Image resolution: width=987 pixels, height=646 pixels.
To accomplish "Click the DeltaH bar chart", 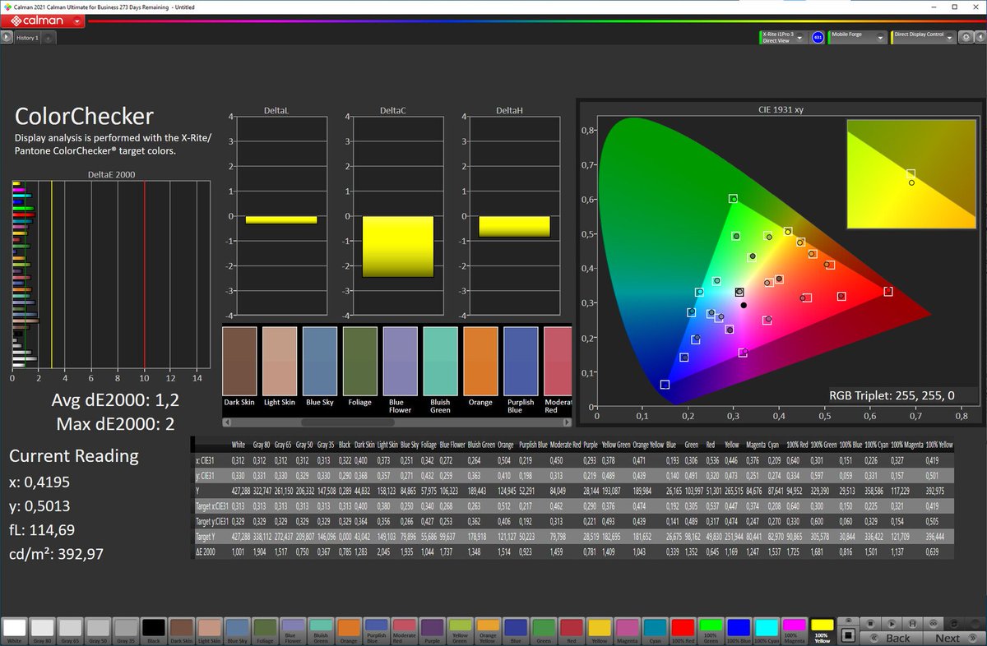I will click(x=514, y=216).
